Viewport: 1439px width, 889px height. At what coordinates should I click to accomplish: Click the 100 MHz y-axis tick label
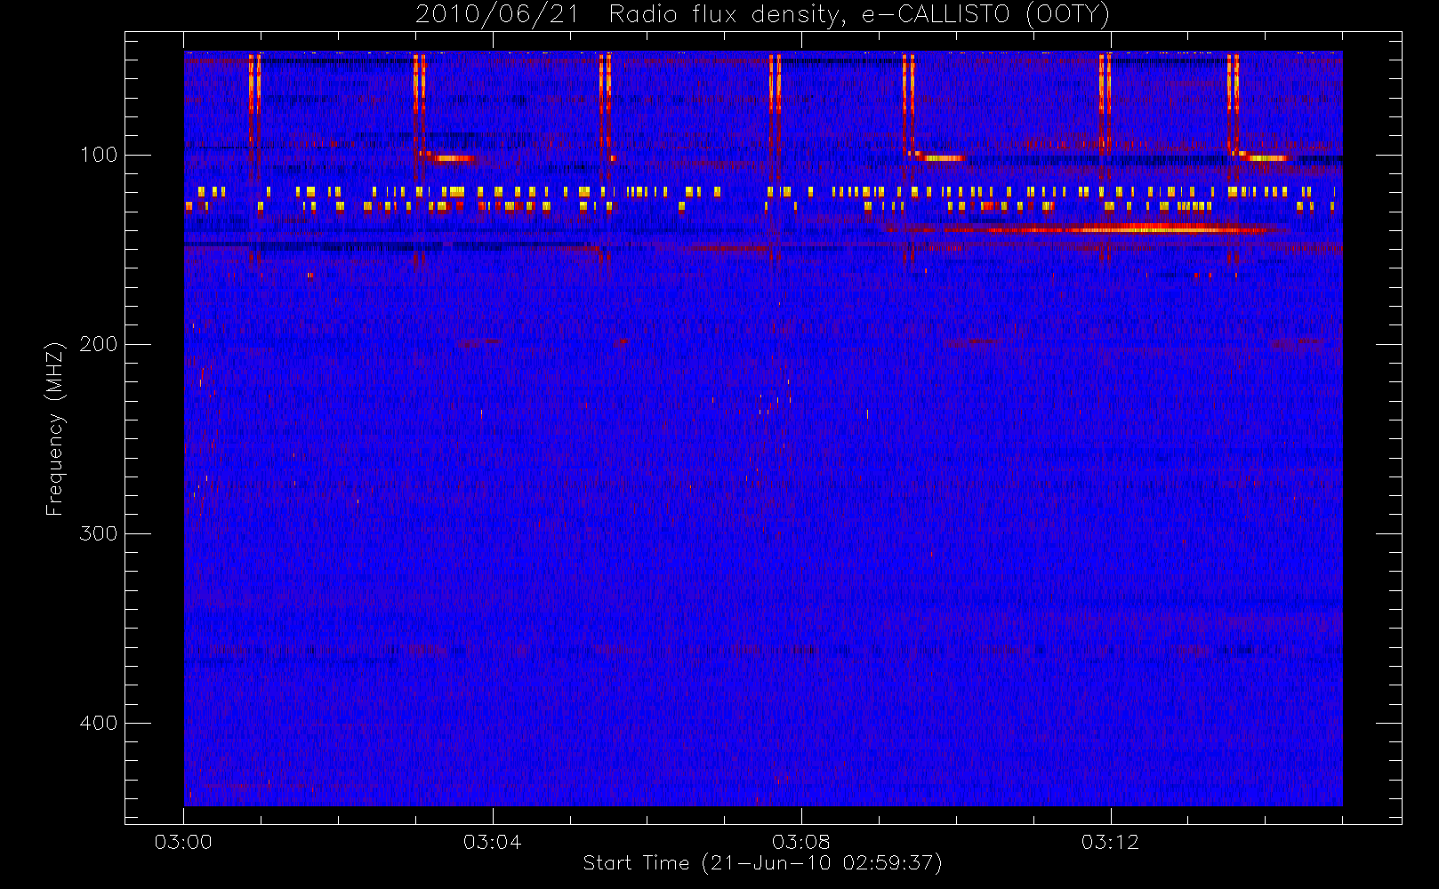[x=99, y=155]
